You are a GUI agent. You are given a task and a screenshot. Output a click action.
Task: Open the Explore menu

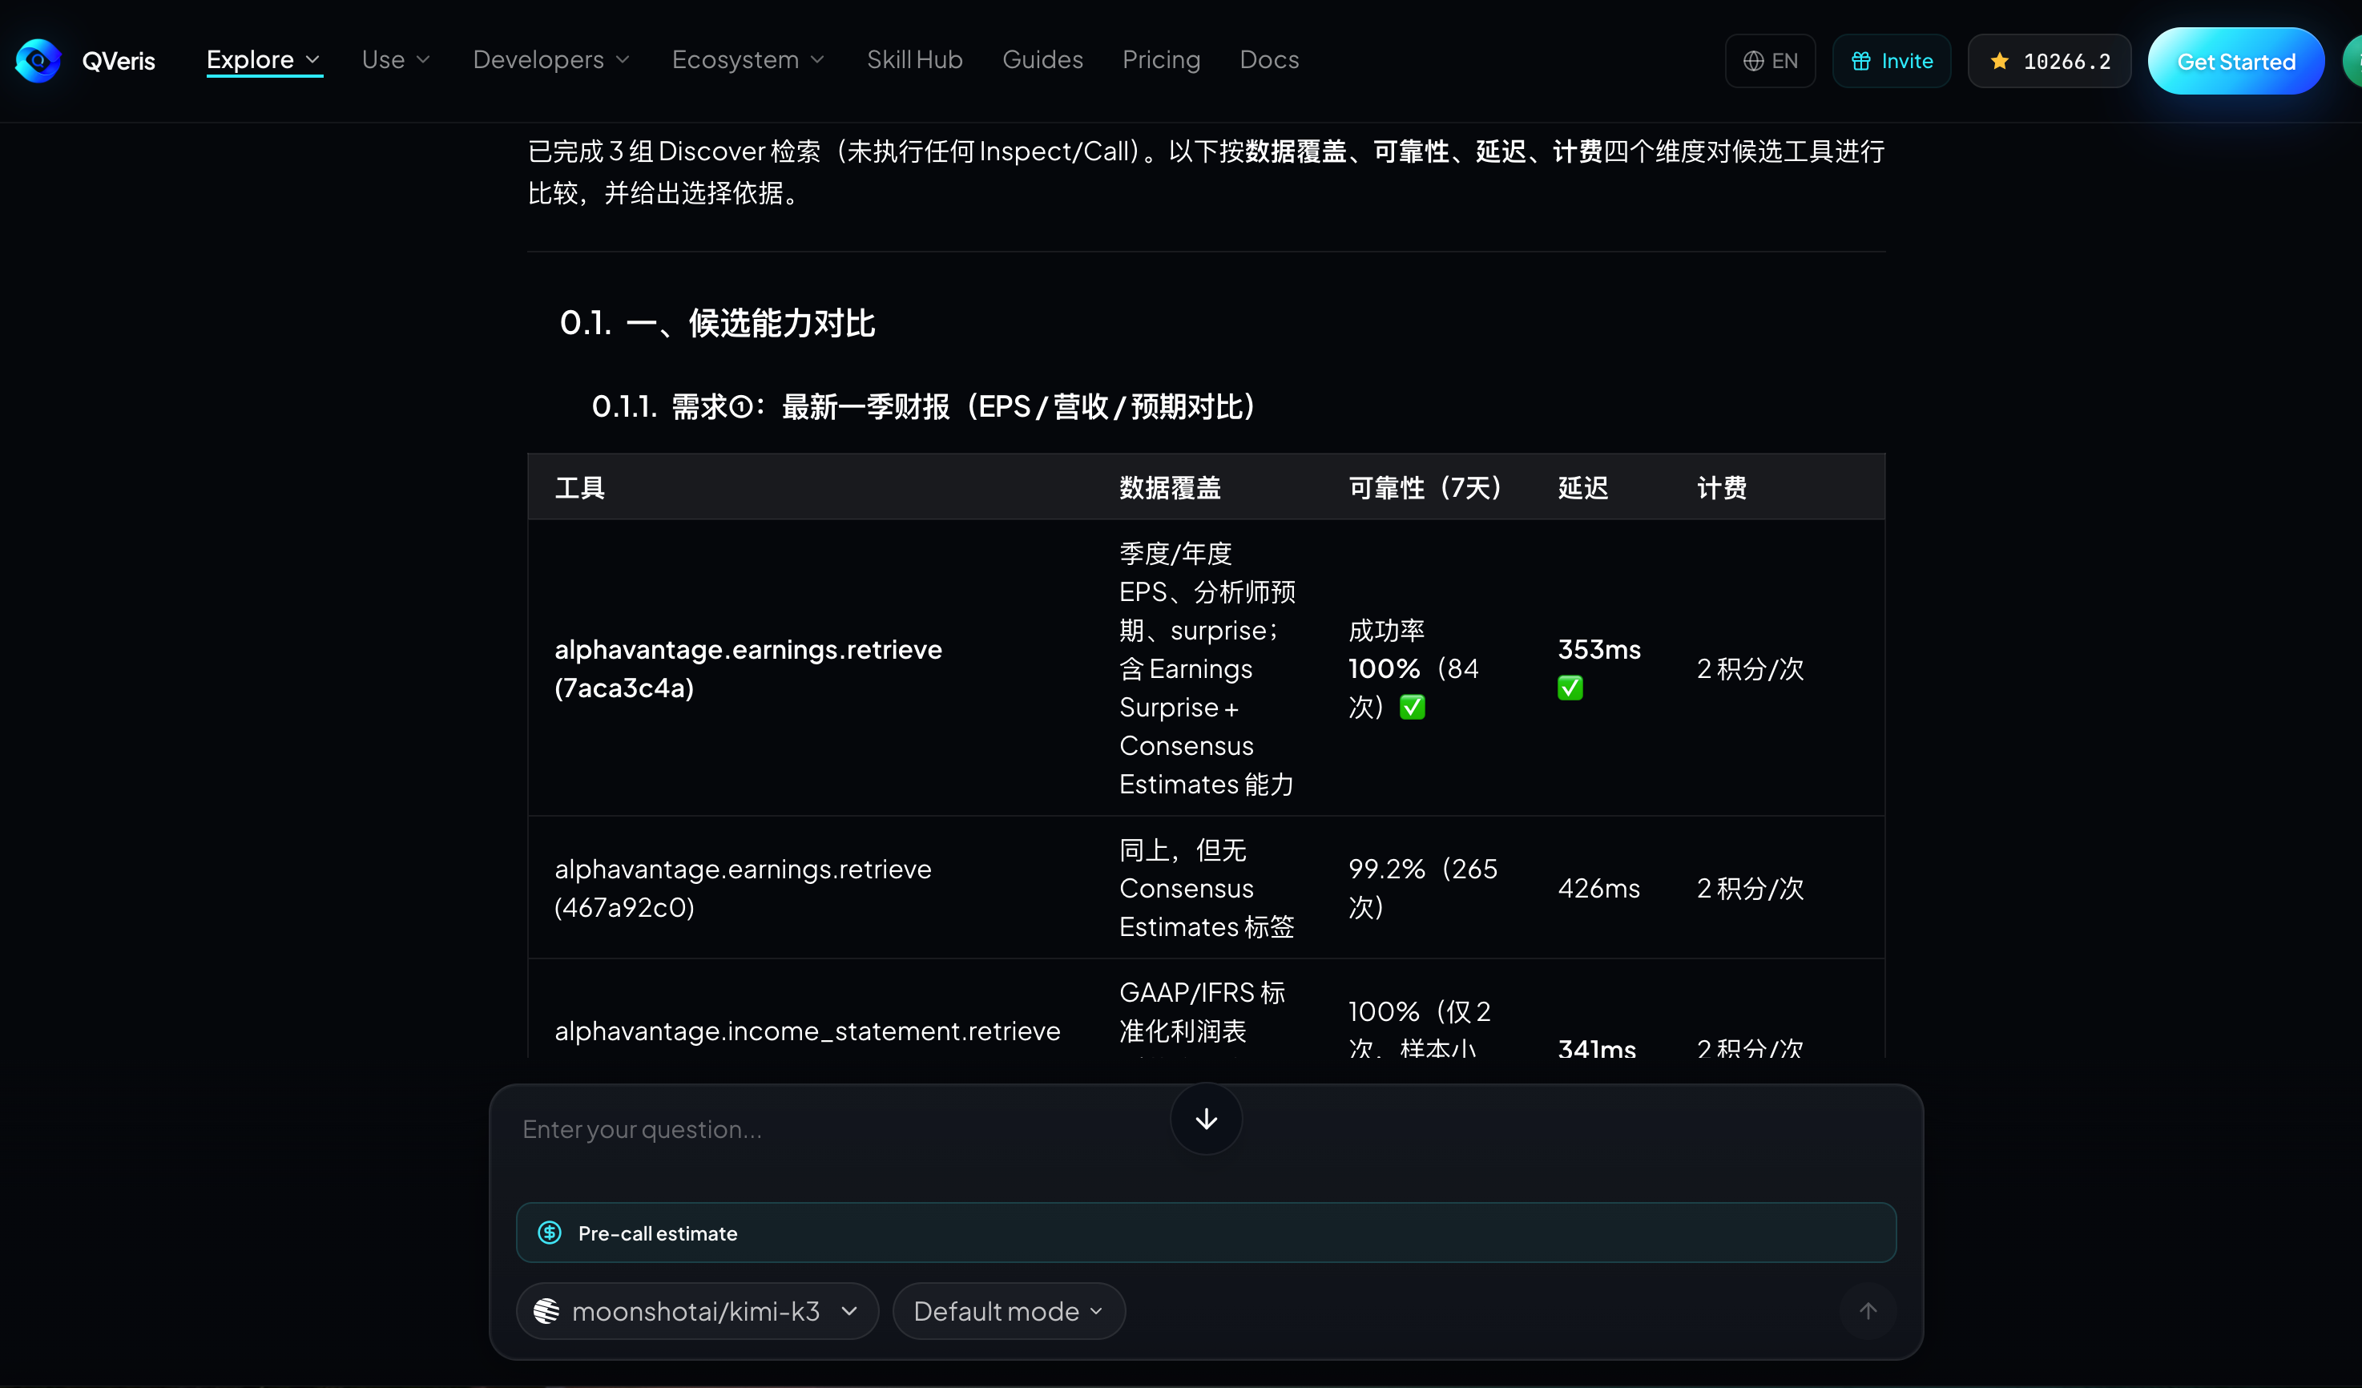pyautogui.click(x=264, y=60)
